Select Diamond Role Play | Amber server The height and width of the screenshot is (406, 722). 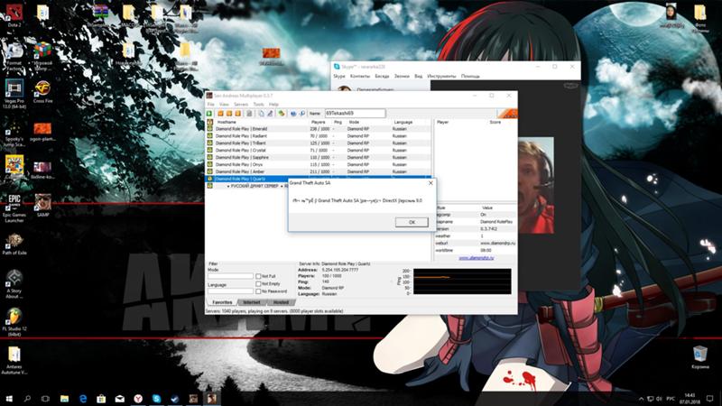coord(319,171)
